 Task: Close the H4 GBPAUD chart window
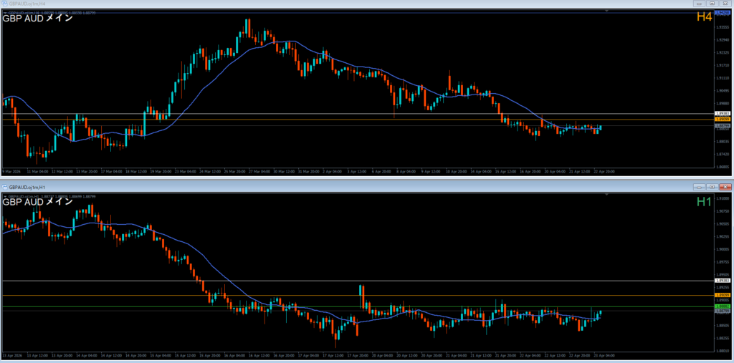tap(725, 4)
